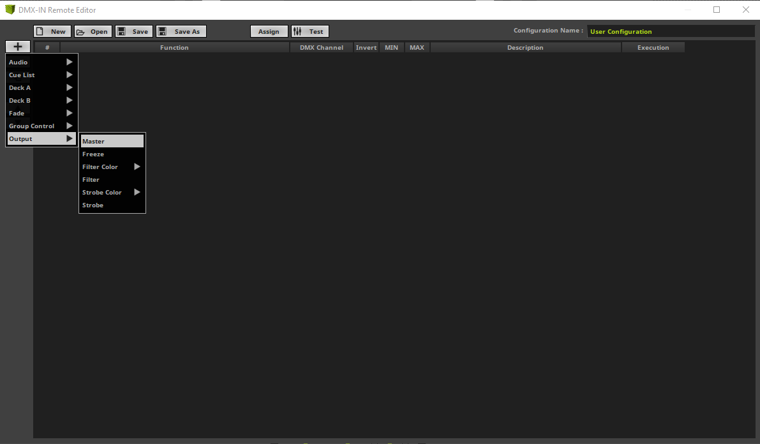Viewport: 760px width, 444px height.
Task: Select the Output menu entry
Action: [41, 138]
